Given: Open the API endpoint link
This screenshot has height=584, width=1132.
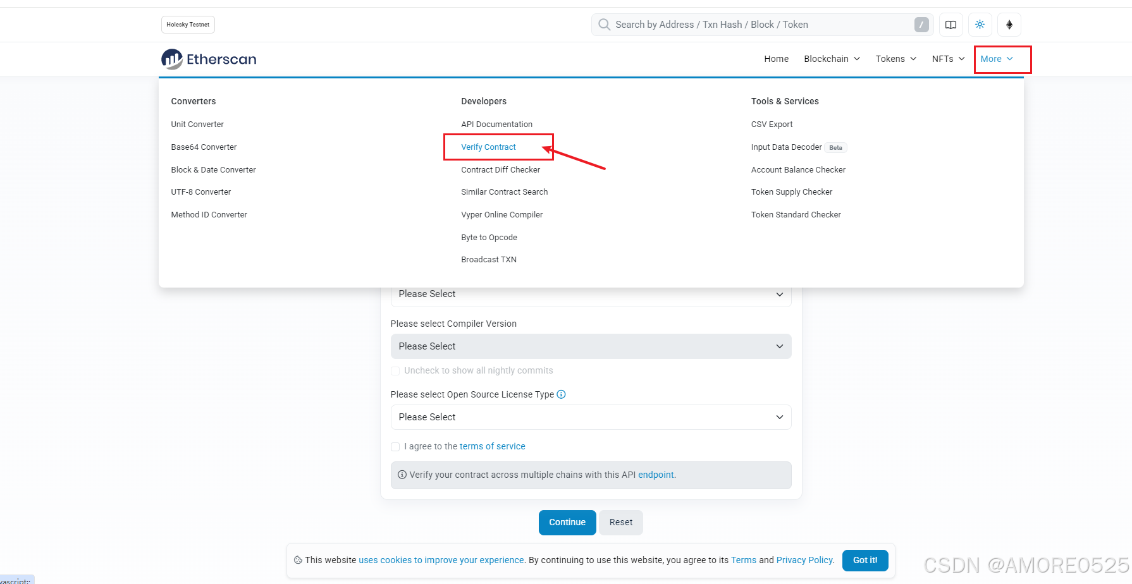Looking at the screenshot, I should tap(656, 475).
